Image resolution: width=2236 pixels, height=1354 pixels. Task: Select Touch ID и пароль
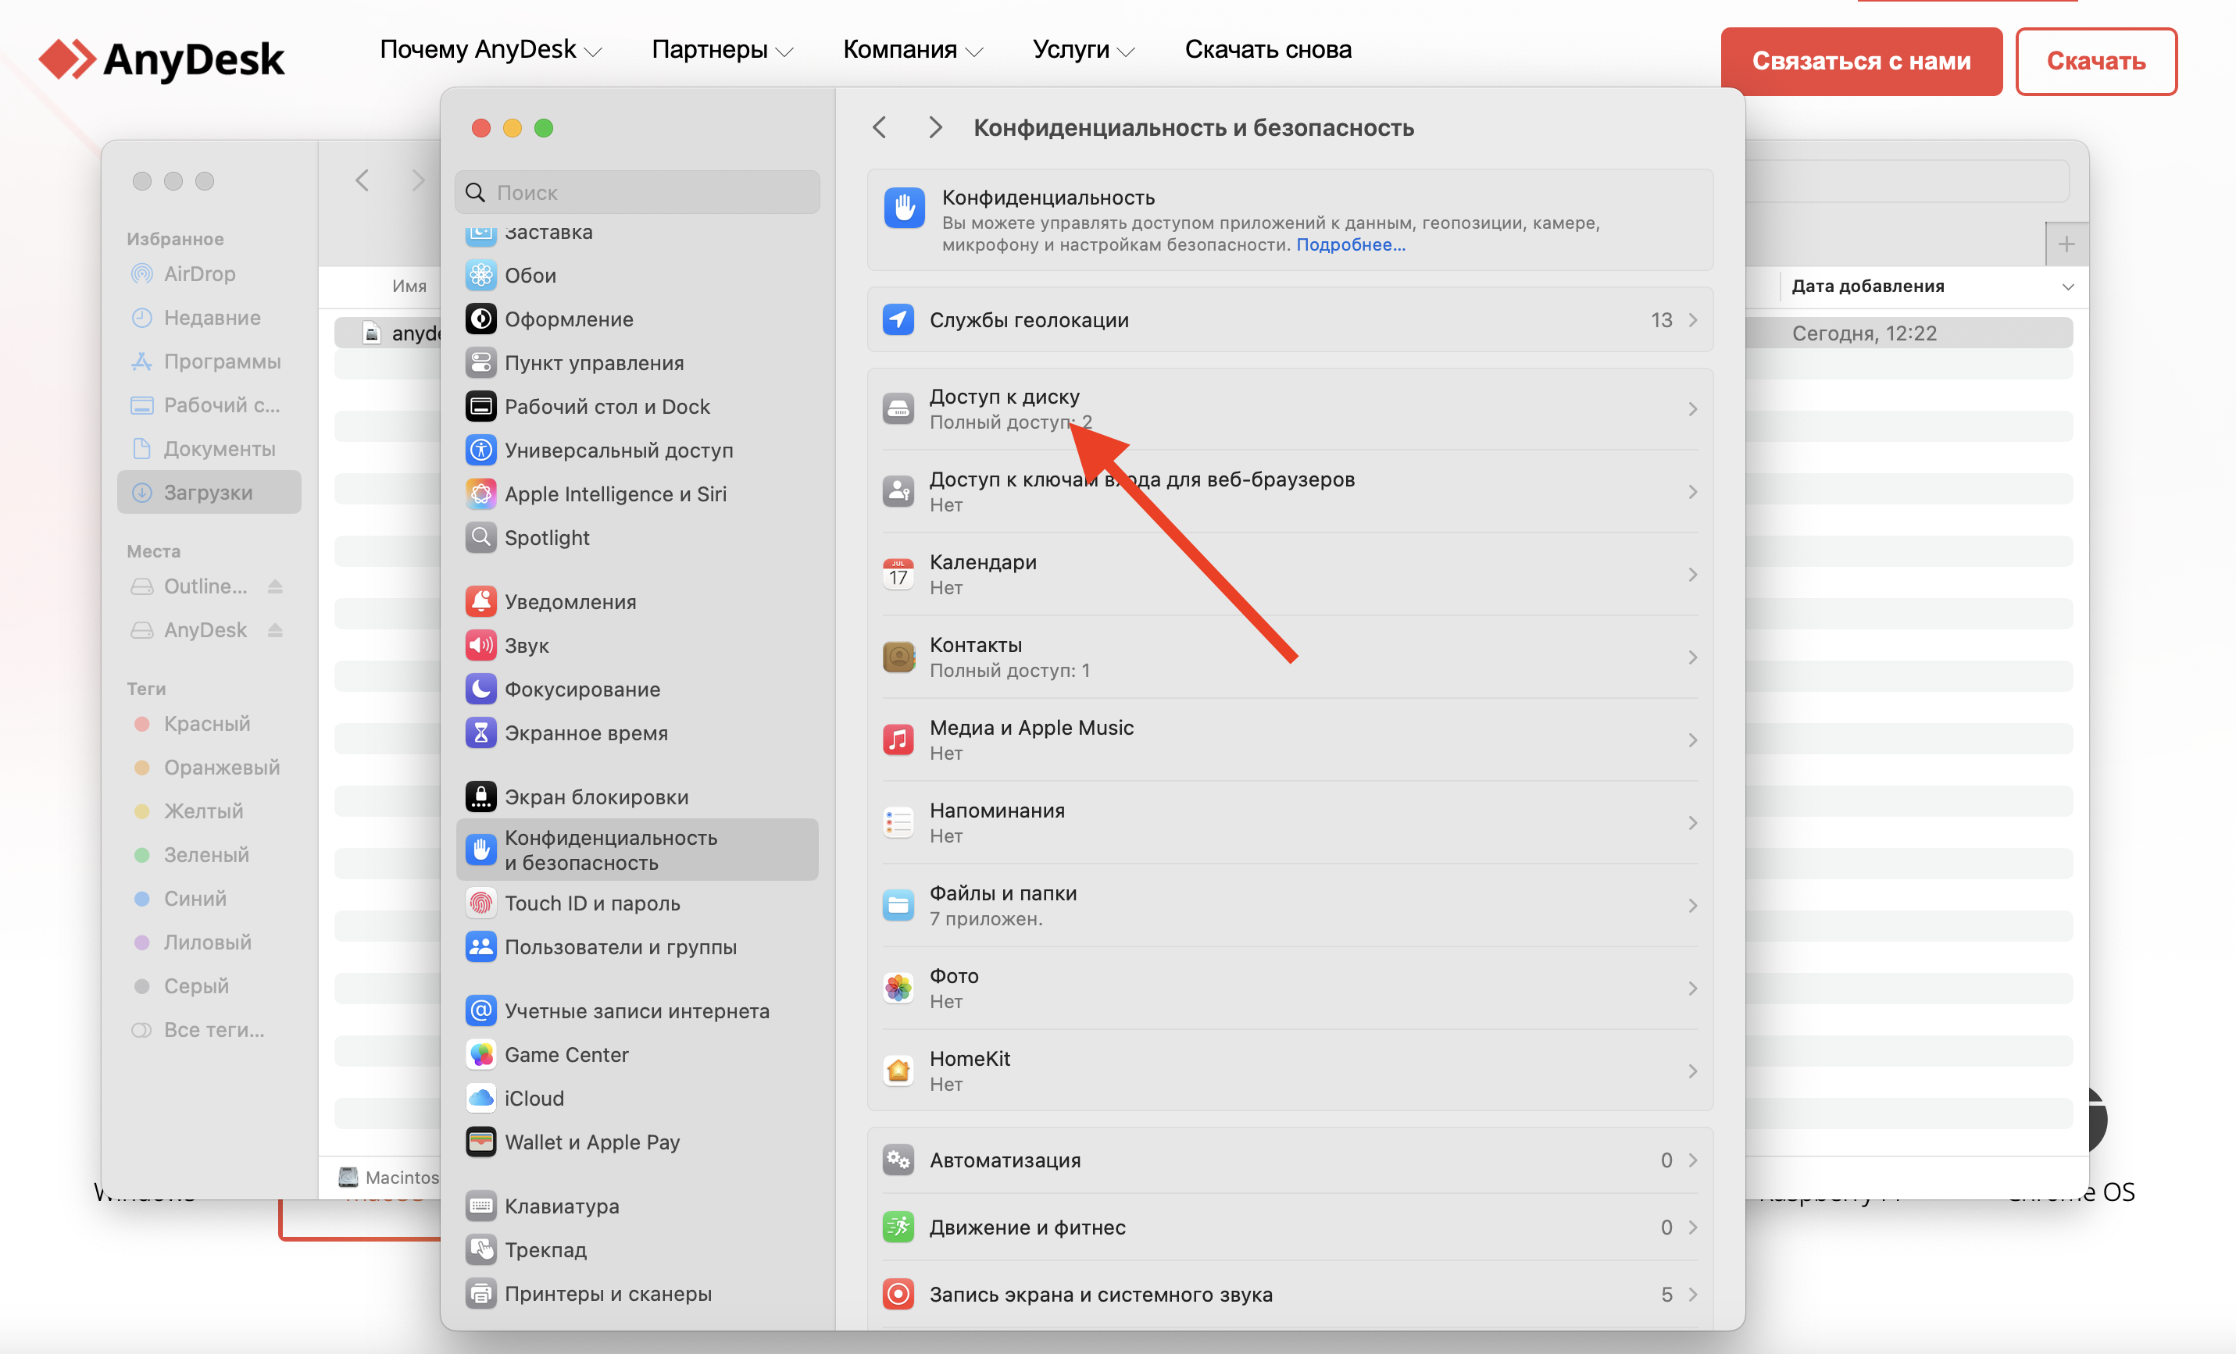(x=638, y=903)
